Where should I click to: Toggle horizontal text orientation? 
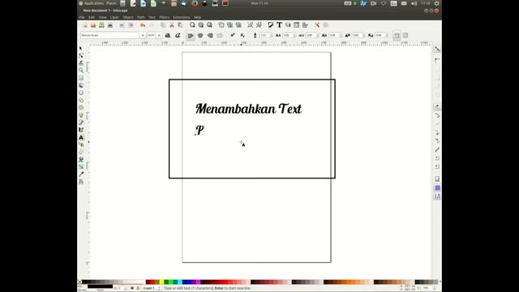pyautogui.click(x=397, y=36)
